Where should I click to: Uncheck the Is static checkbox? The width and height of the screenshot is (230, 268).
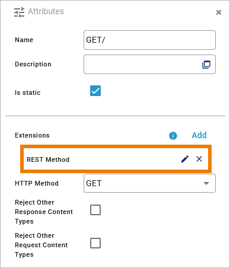click(95, 91)
